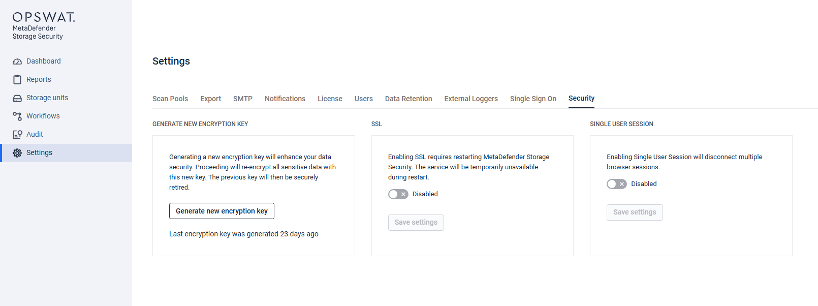Go to Single Sign On tab
Image resolution: width=818 pixels, height=306 pixels.
533,99
